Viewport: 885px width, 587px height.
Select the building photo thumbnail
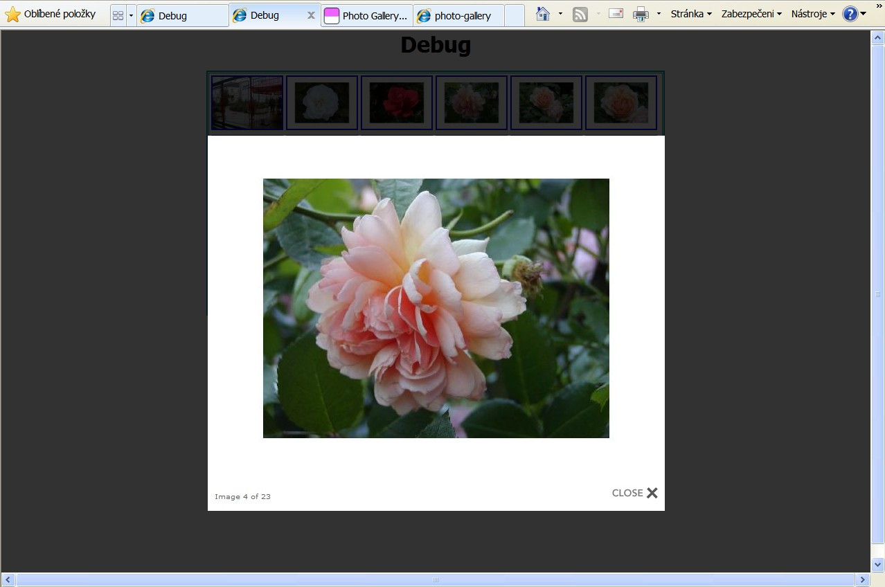point(247,103)
